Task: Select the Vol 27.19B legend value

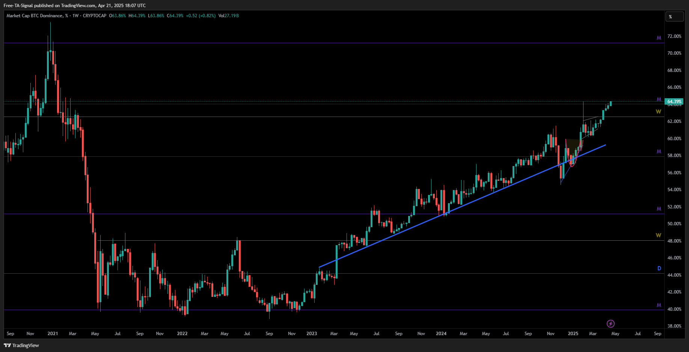Action: click(x=229, y=16)
